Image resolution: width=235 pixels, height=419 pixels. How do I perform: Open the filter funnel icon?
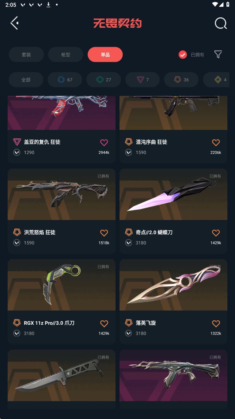218,55
